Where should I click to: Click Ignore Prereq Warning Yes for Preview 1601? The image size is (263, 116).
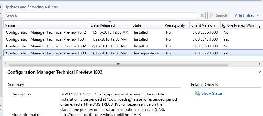click(x=226, y=39)
